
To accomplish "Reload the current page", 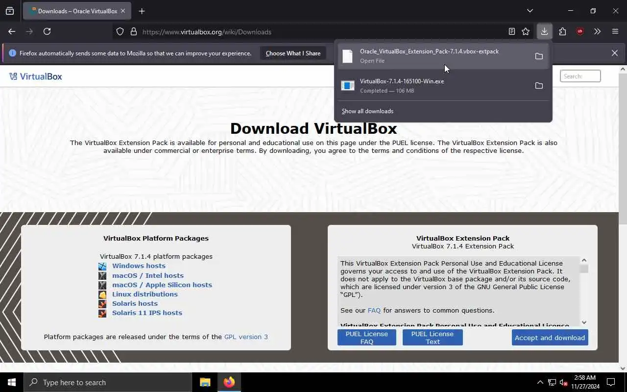I will 47,31.
